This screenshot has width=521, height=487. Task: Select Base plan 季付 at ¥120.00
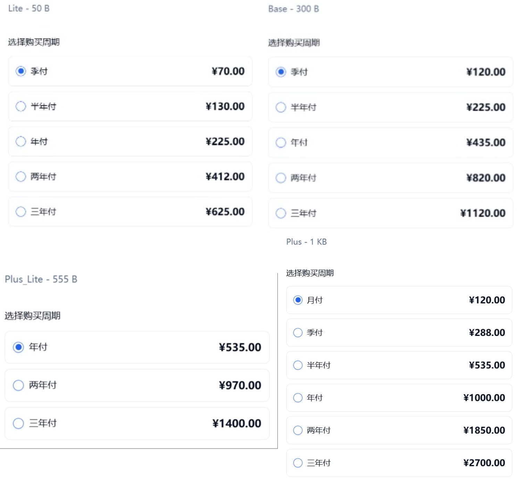[x=281, y=72]
